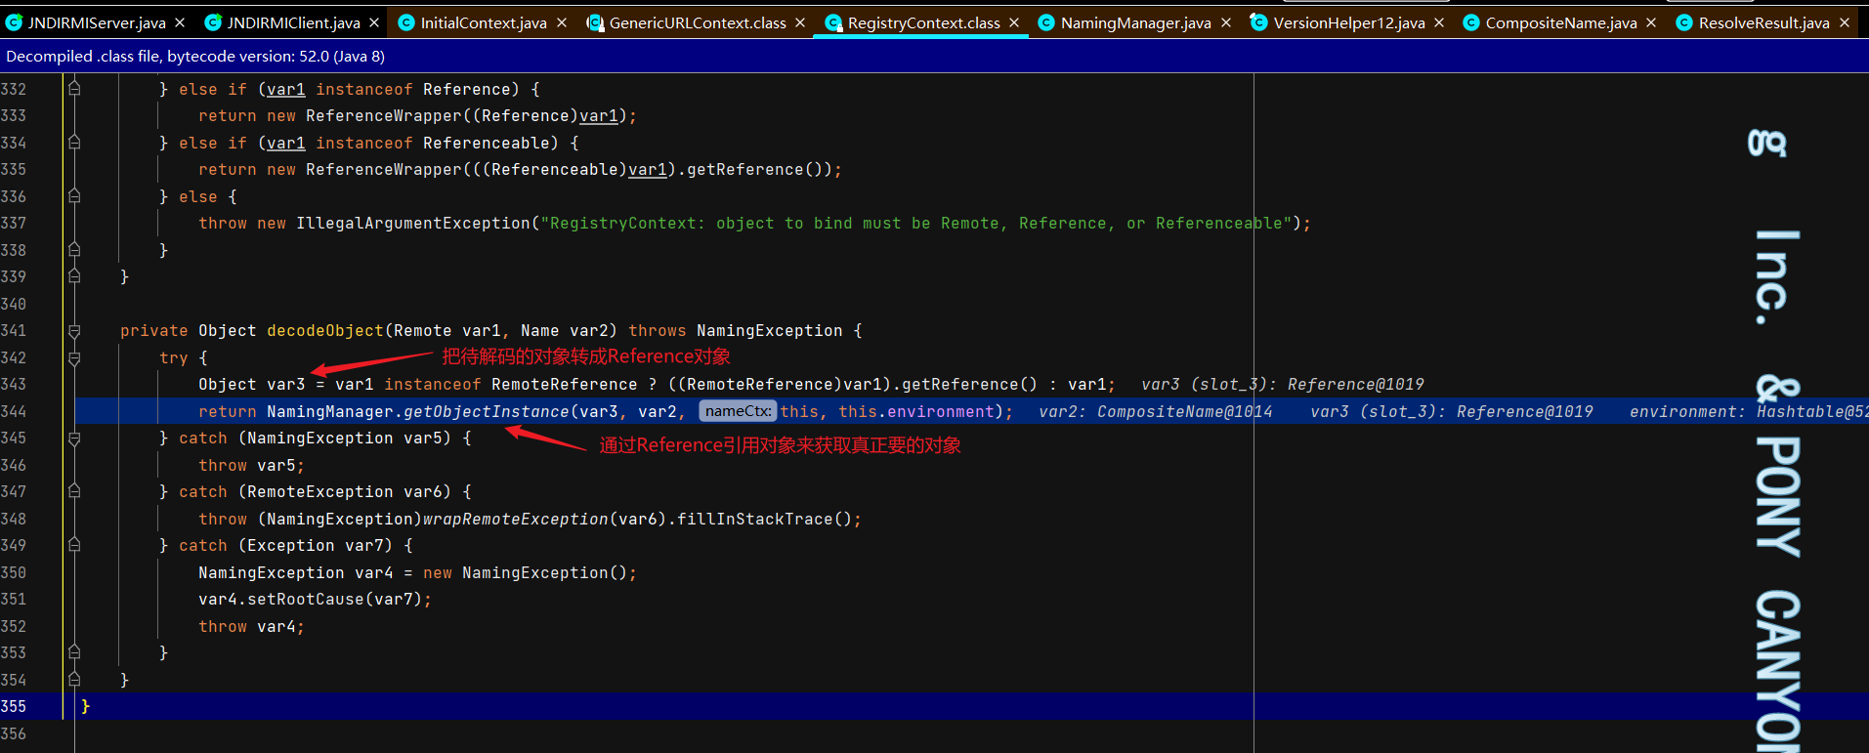Close the JNDIRMIServer.java tab

pos(180,22)
